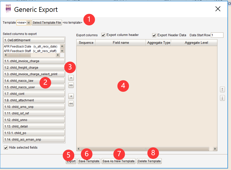Click the Field name column header
The width and height of the screenshot is (231, 170).
pos(121,43)
